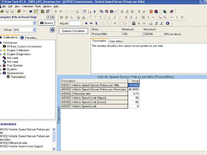Open the Flash menu
The width and height of the screenshot is (207, 155).
point(38,7)
